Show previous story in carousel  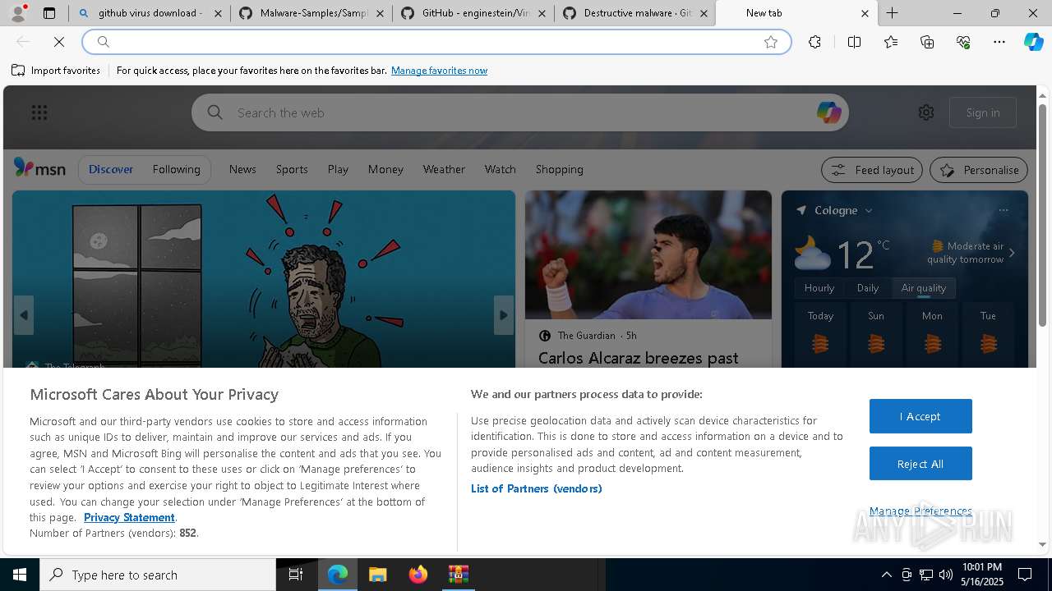click(24, 315)
